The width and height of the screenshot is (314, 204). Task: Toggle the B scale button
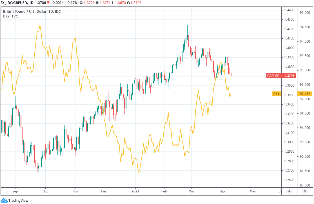[x=305, y=191]
